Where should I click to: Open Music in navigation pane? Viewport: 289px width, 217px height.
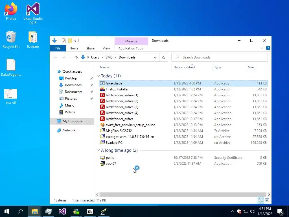pos(69,105)
